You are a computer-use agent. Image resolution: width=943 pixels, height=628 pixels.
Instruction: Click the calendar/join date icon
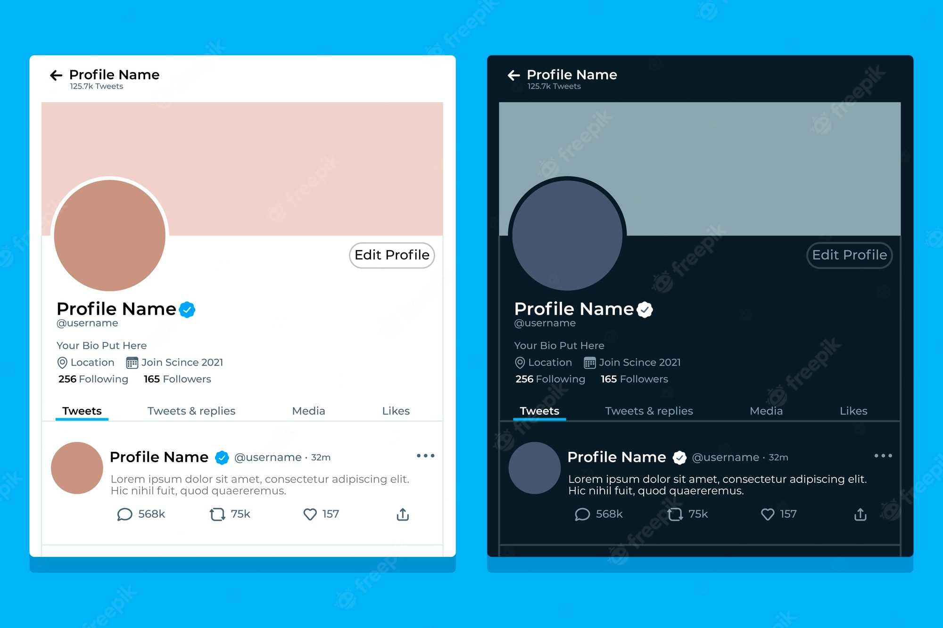click(x=131, y=362)
